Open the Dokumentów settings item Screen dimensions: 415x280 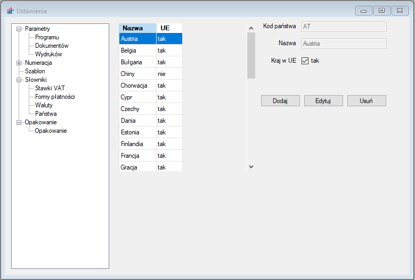pos(52,46)
